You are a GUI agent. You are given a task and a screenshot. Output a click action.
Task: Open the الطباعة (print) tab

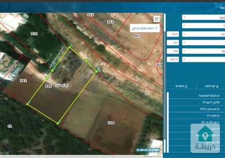click(x=181, y=86)
